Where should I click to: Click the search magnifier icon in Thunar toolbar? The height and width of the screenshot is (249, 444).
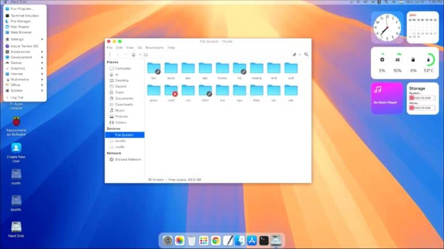coord(306,55)
